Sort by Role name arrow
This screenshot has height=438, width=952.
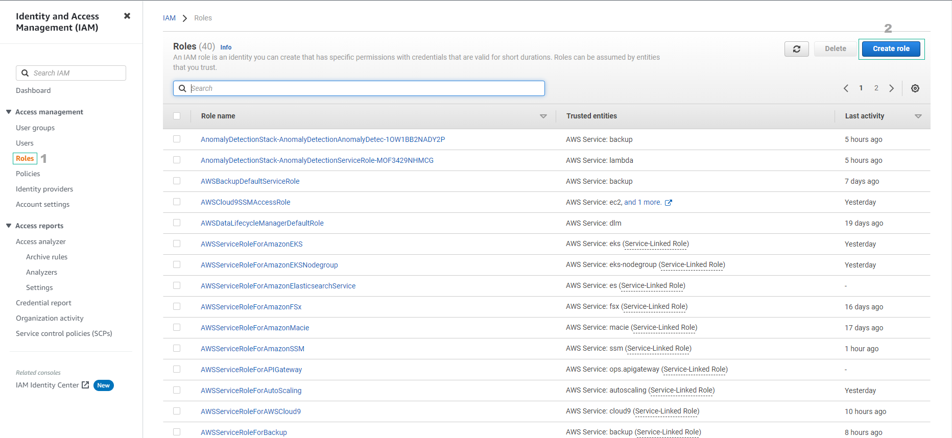pos(543,116)
